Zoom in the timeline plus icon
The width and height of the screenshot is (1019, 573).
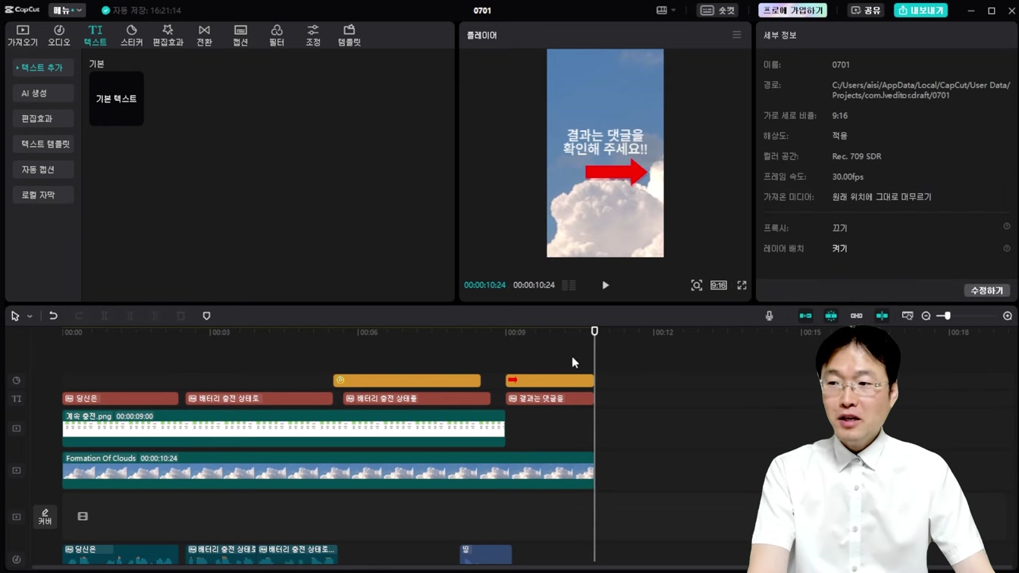coord(1008,316)
